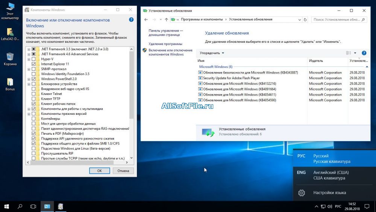Click the taskbar search magnifier icon
The width and height of the screenshot is (376, 212).
(20, 206)
